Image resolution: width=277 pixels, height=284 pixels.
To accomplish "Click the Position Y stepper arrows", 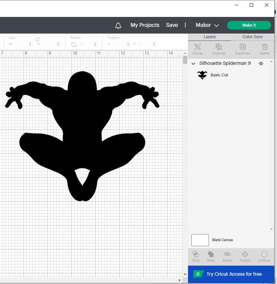I will pyautogui.click(x=154, y=44).
